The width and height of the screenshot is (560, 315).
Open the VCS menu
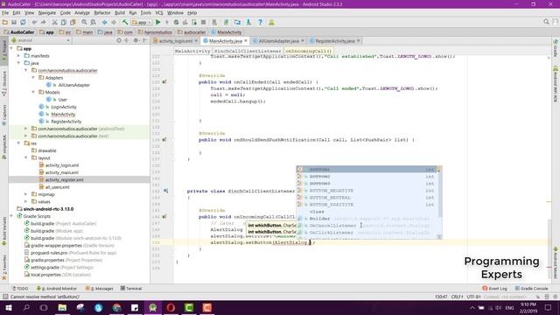coord(159,13)
